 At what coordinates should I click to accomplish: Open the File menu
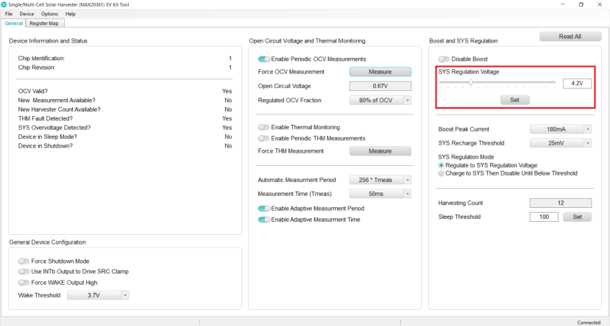click(9, 14)
